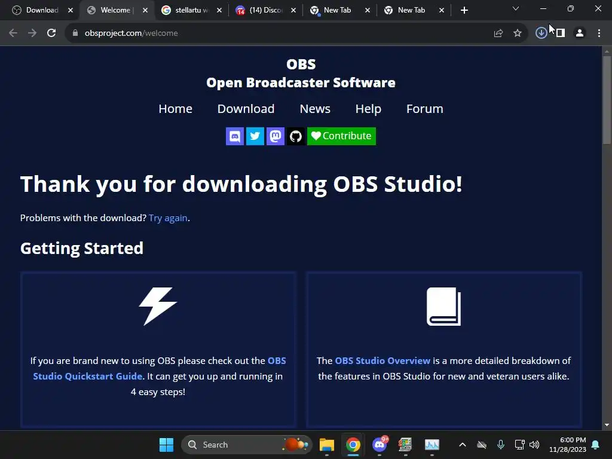Close the stellartu Google tab
This screenshot has height=459, width=612.
tap(219, 10)
